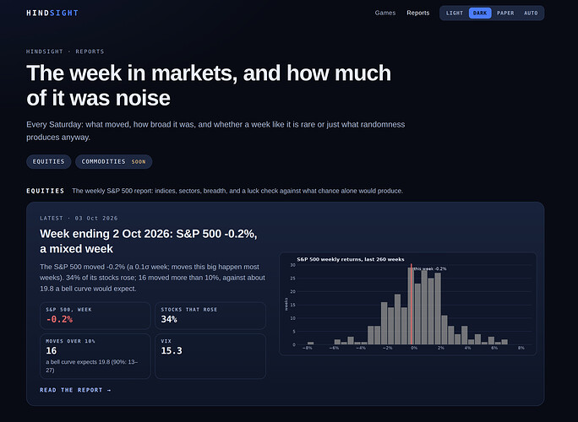
Task: Open the Games nav link
Action: click(x=384, y=13)
